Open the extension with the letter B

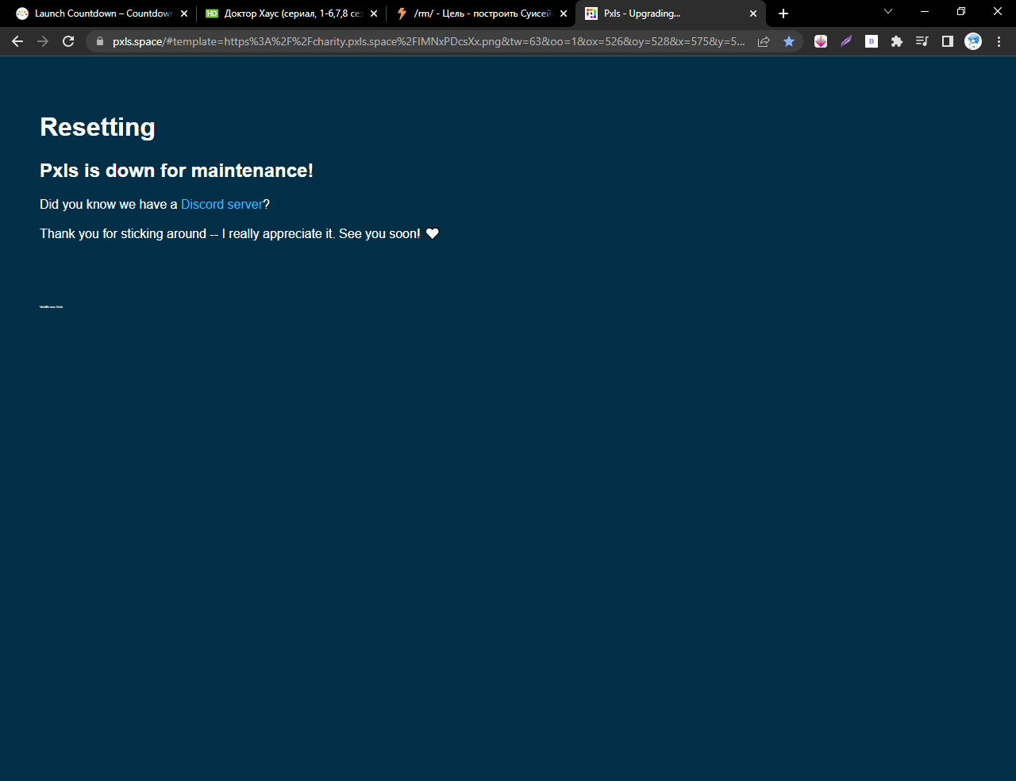[x=872, y=41]
